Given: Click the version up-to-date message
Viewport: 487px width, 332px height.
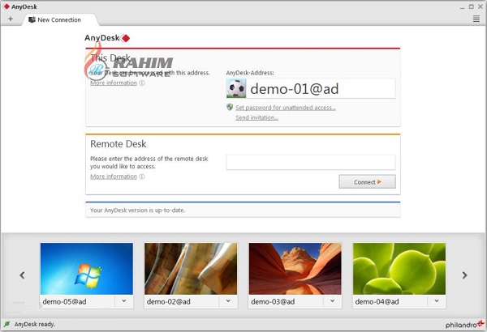Looking at the screenshot, I should [138, 211].
